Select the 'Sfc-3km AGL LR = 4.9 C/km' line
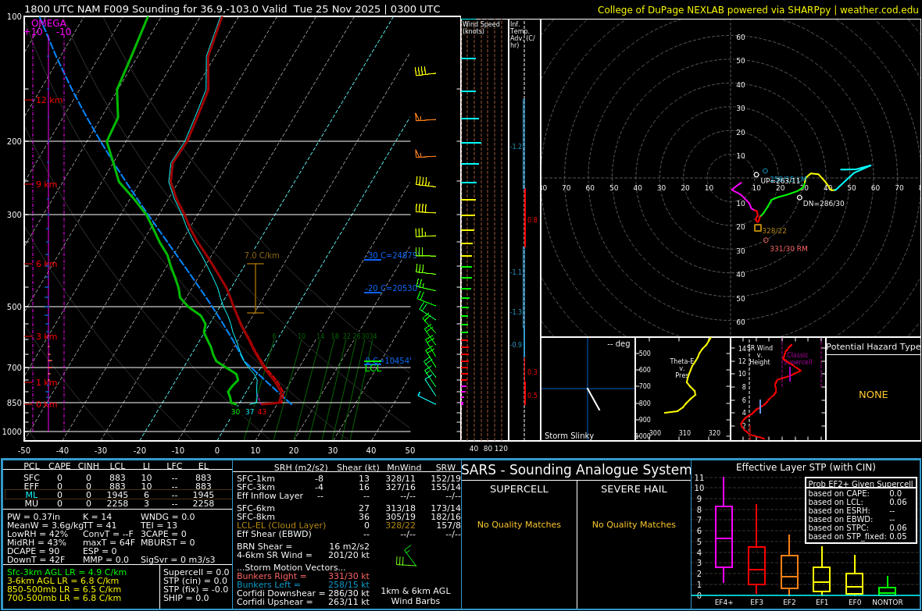Viewport: 922px width, 611px height. [66, 572]
